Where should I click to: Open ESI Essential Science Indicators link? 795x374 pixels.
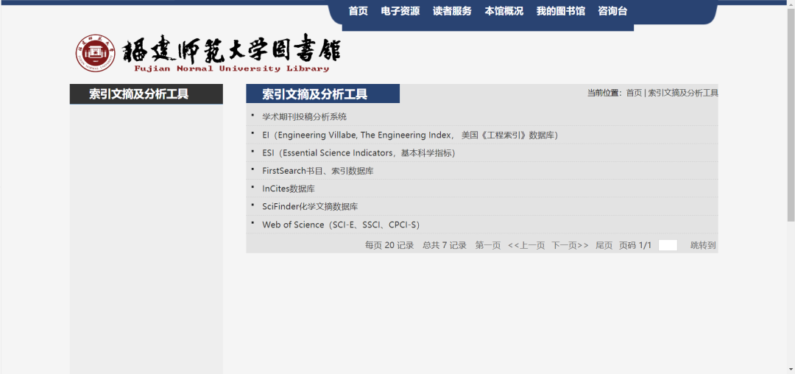[358, 153]
